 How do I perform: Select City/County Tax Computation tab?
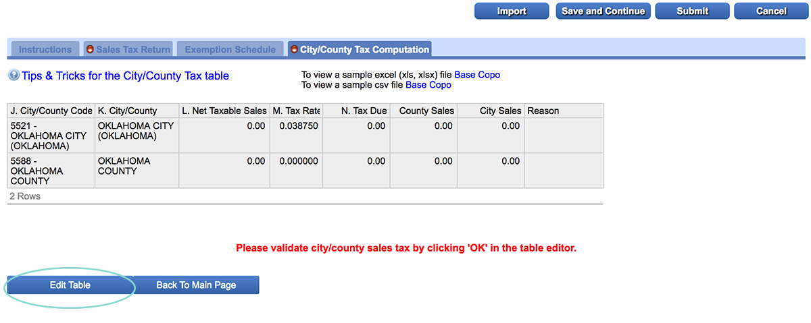[x=359, y=49]
